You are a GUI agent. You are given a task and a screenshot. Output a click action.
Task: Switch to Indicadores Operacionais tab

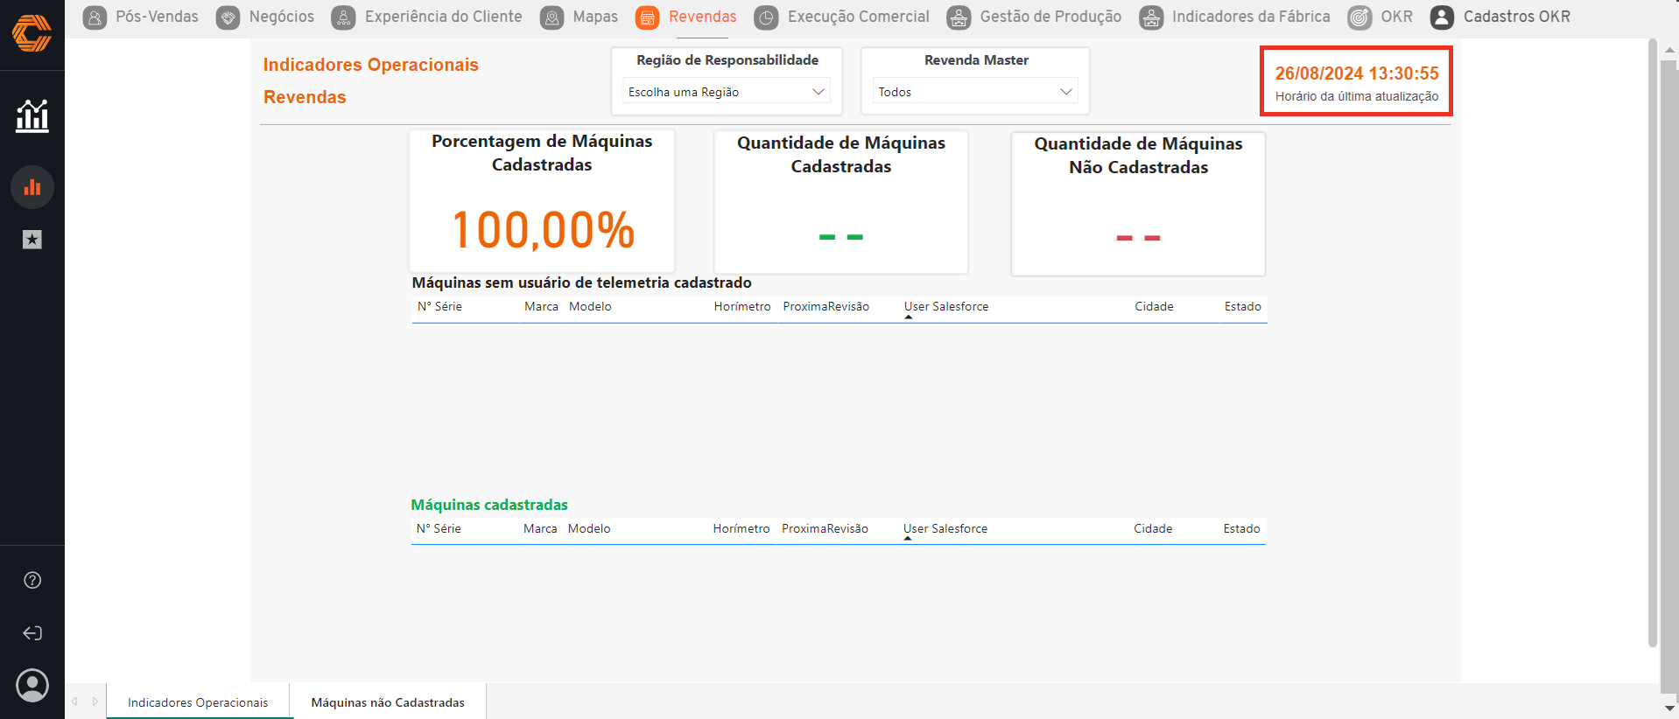pos(198,702)
